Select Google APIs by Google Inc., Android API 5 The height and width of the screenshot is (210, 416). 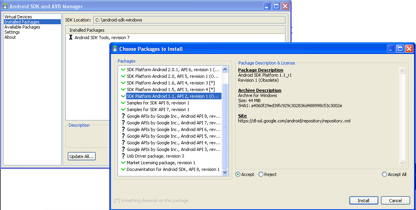point(170,136)
